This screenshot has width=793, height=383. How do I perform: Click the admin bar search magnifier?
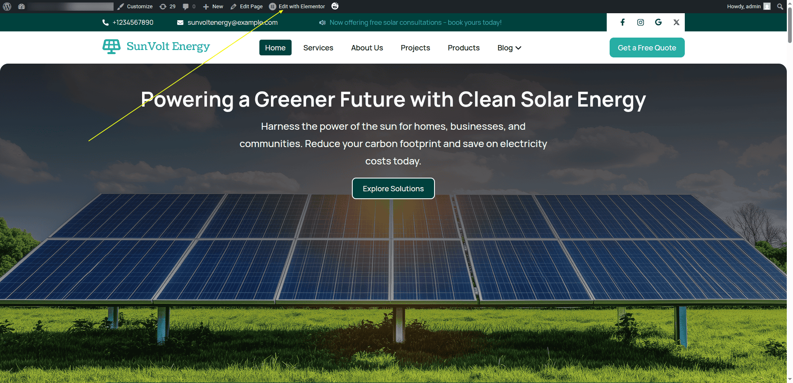coord(780,7)
